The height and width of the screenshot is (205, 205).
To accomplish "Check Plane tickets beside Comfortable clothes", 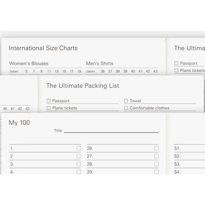I will (48, 108).
